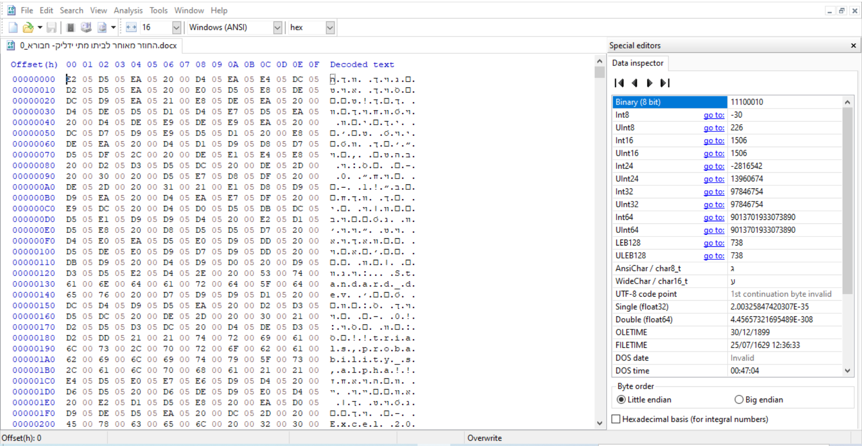
Task: Click 'go to:' link for LEB128
Action: 714,243
